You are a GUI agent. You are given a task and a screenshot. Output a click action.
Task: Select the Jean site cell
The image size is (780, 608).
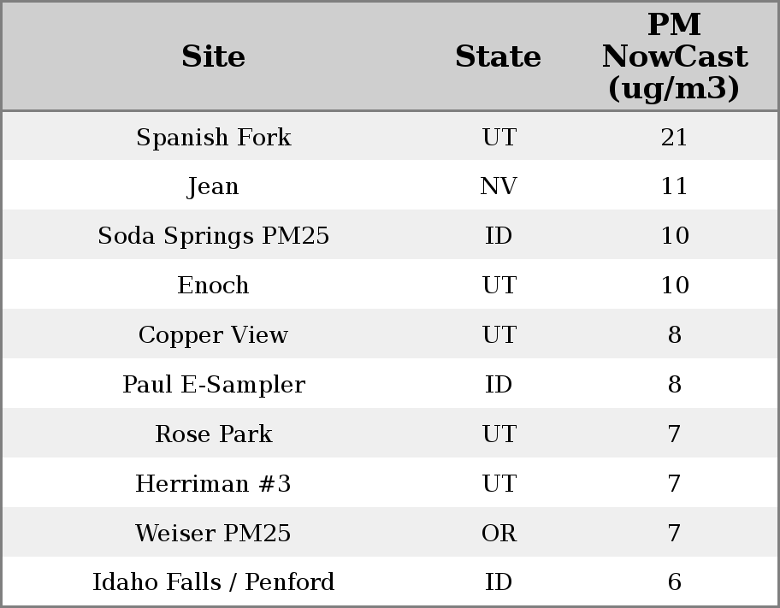pyautogui.click(x=214, y=186)
